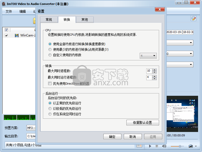Increase max running processes value 4
The width and height of the screenshot is (202, 152).
pyautogui.click(x=154, y=76)
